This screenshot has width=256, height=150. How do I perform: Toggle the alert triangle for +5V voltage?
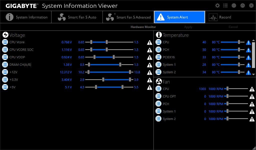click(x=149, y=87)
